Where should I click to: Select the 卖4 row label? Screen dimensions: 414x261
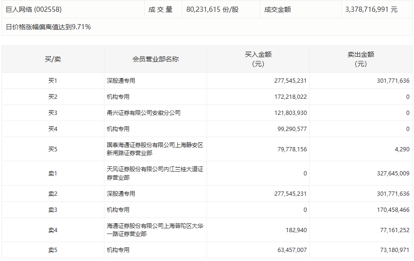pyautogui.click(x=53, y=230)
